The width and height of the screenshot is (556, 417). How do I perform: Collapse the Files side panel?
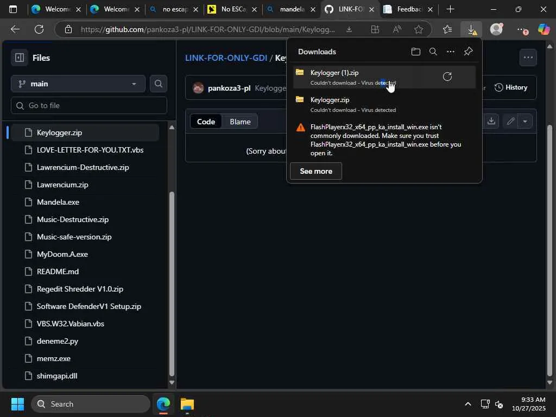(x=20, y=58)
